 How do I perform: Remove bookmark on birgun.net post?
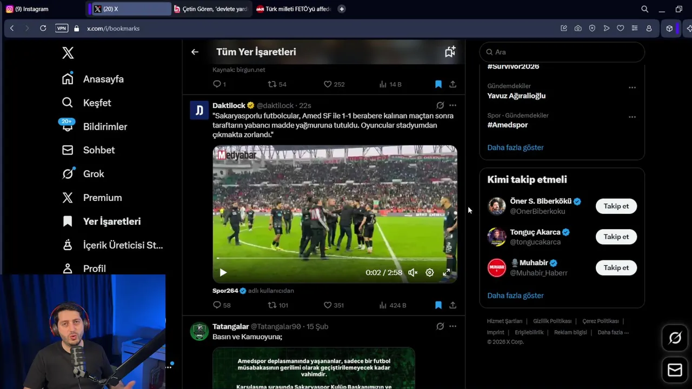click(x=438, y=84)
